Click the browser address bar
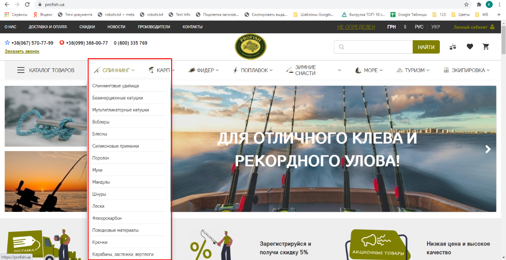Viewport: 506px width, 260px height. (249, 4)
